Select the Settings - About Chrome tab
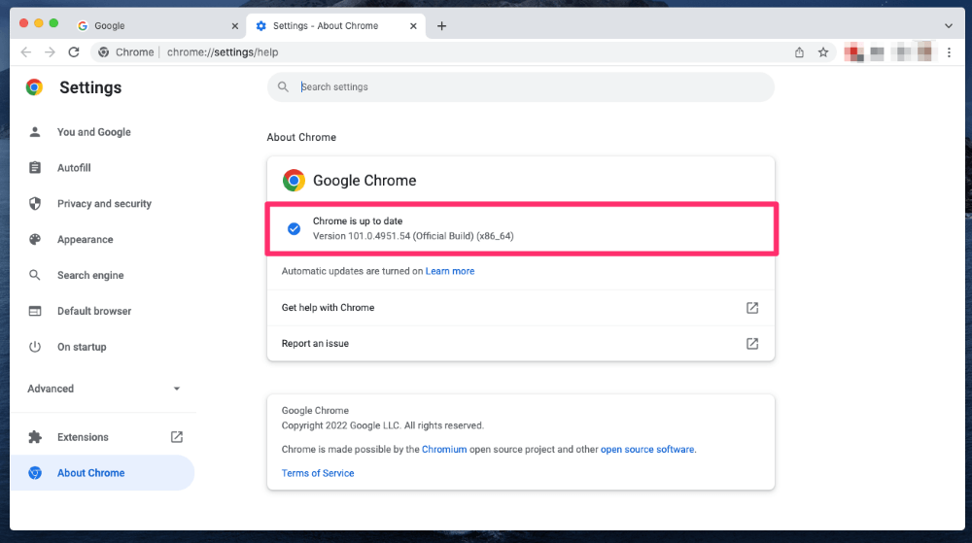Viewport: 972px width, 543px height. click(336, 26)
